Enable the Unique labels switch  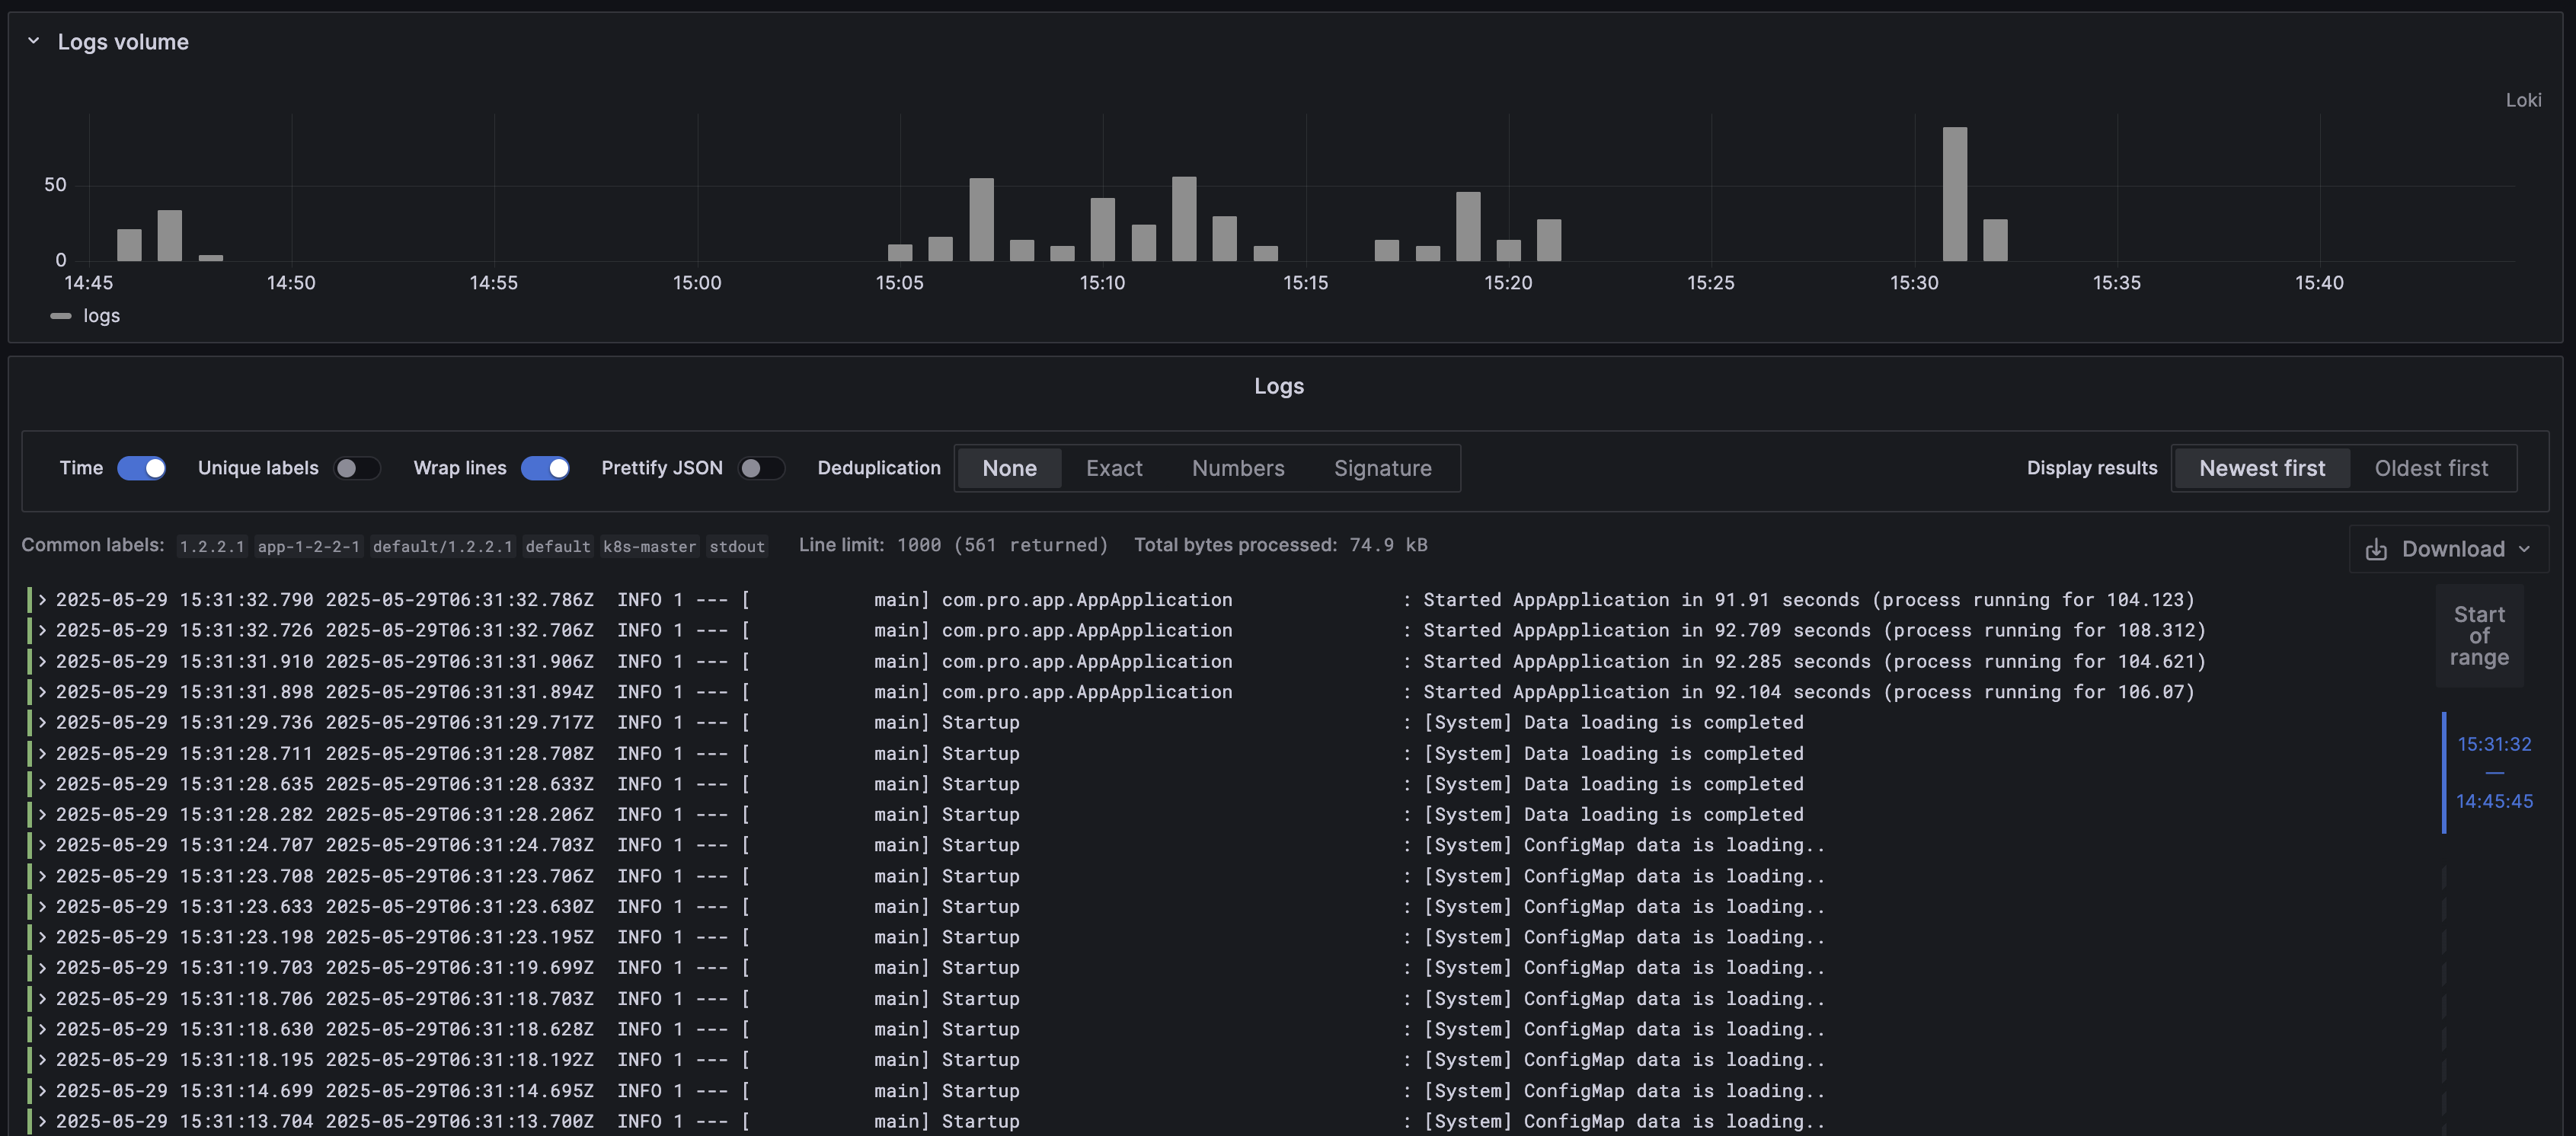(357, 468)
